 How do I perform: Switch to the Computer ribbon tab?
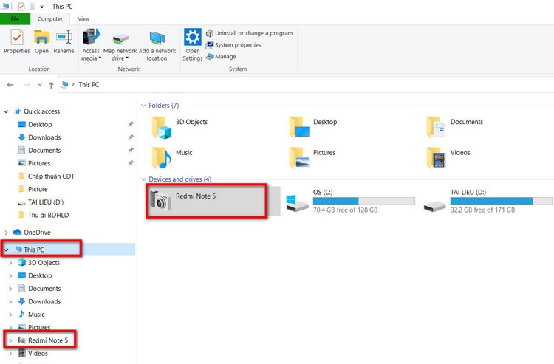(x=50, y=18)
